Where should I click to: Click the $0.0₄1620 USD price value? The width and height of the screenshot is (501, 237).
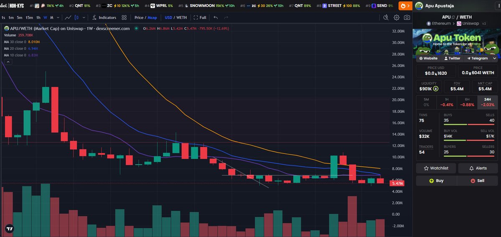tap(436, 73)
